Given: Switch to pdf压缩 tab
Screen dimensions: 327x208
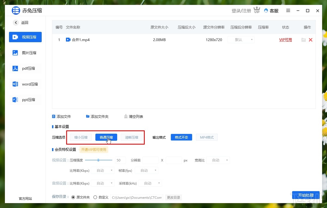Looking at the screenshot, I should click(25, 68).
